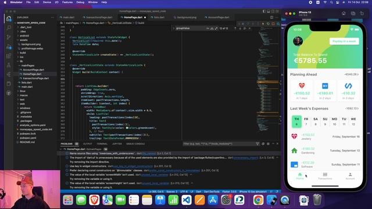The image size is (372, 209).
Task: Tap the Home tab in phone app
Action: tap(300, 176)
